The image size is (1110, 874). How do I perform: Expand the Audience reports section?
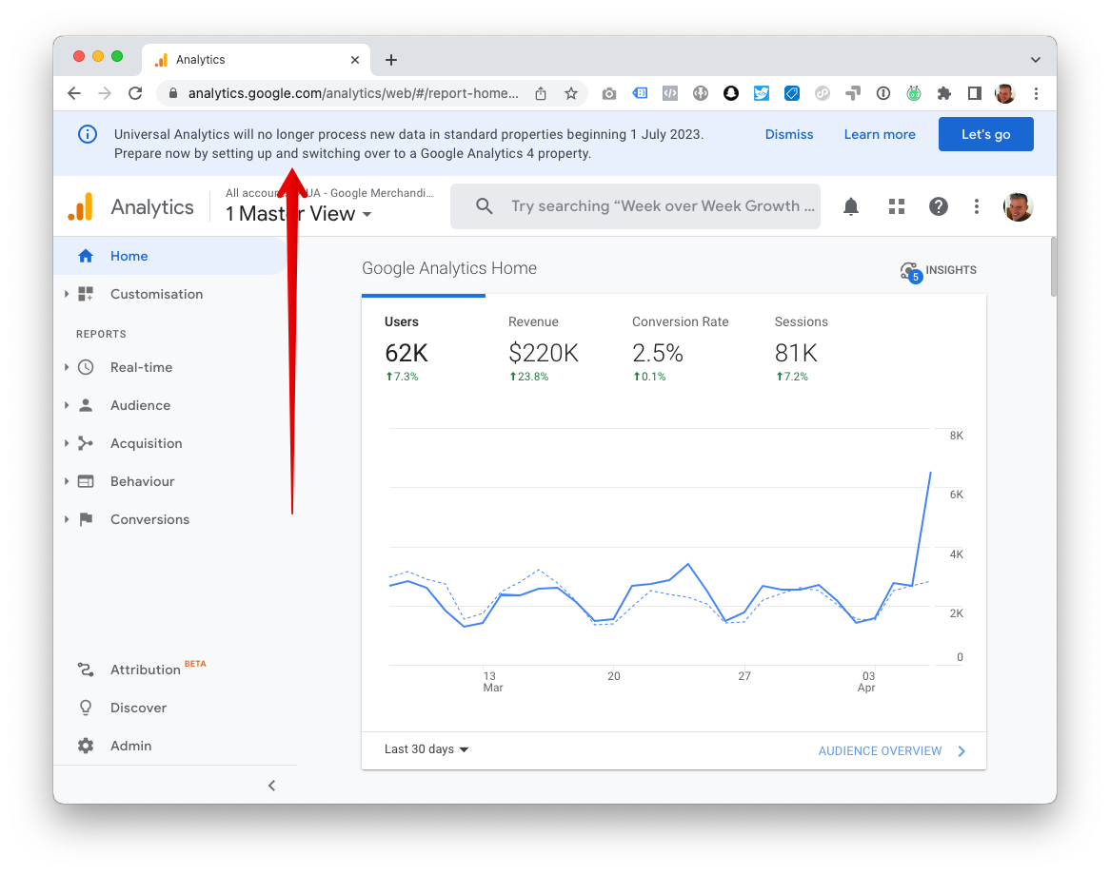67,405
